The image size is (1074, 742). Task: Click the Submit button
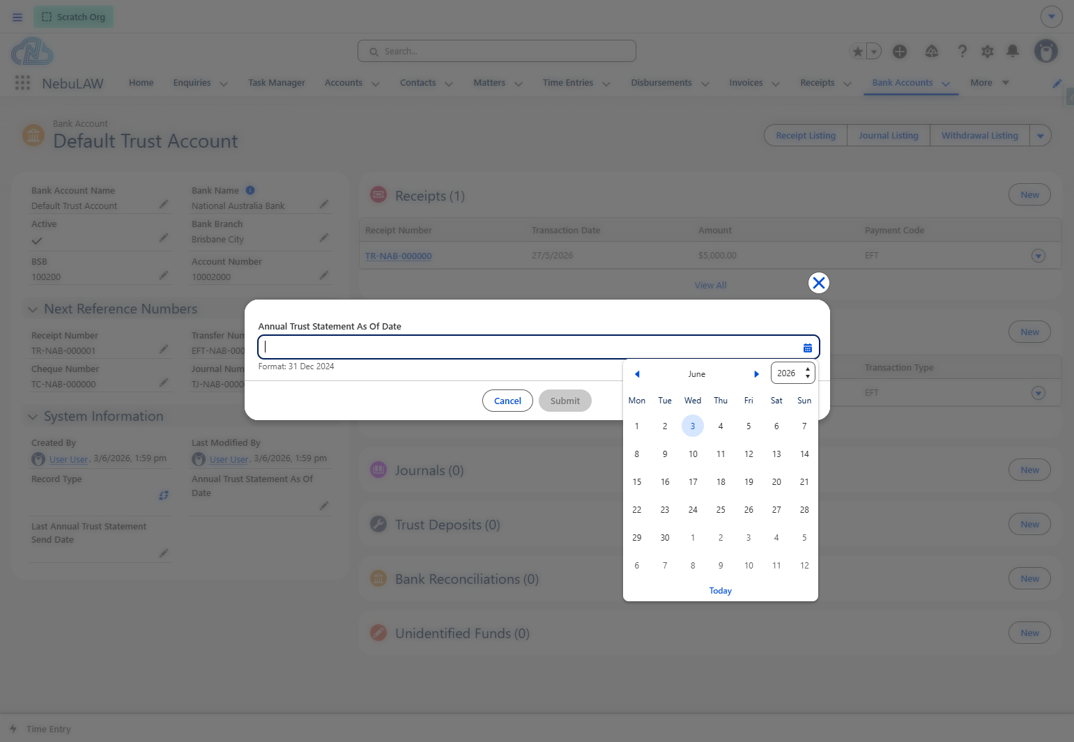565,401
